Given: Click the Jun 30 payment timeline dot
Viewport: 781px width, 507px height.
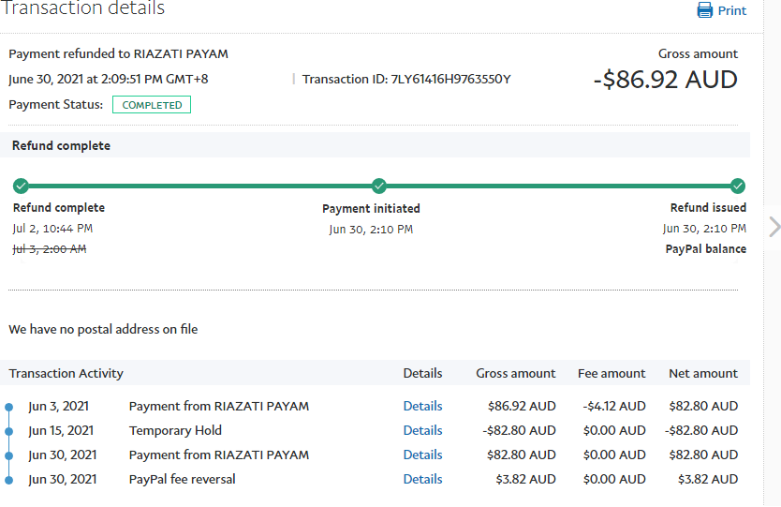Looking at the screenshot, I should click(9, 456).
